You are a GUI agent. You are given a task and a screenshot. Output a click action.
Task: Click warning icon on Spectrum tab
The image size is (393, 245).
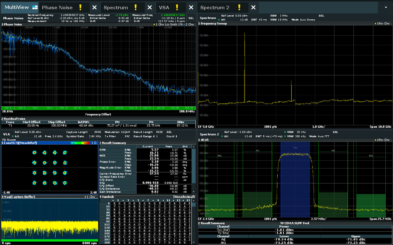136,7
